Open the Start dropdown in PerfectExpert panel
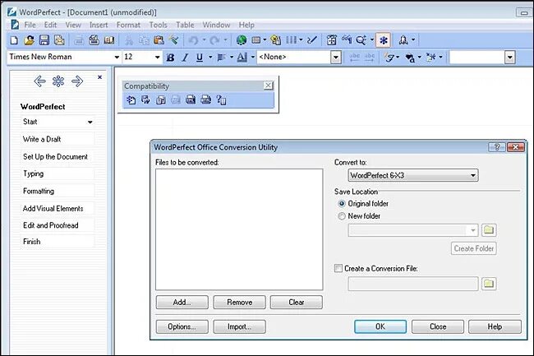Viewport: 534px width, 356px height. [x=90, y=122]
